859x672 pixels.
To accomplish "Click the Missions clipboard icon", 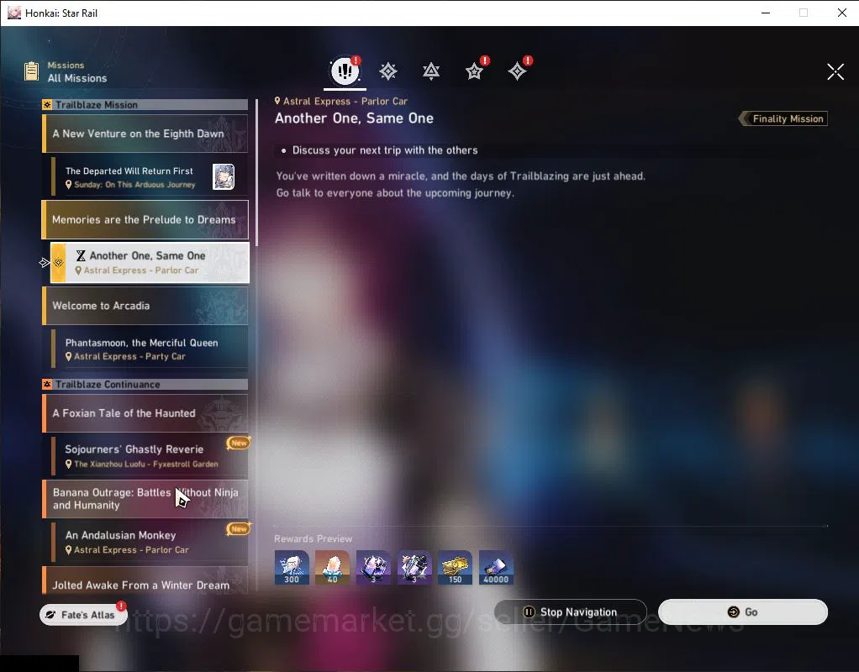I will coord(32,71).
